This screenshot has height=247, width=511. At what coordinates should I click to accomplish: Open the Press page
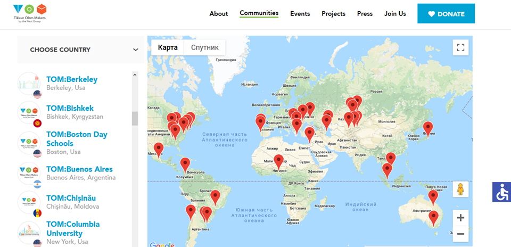(365, 14)
